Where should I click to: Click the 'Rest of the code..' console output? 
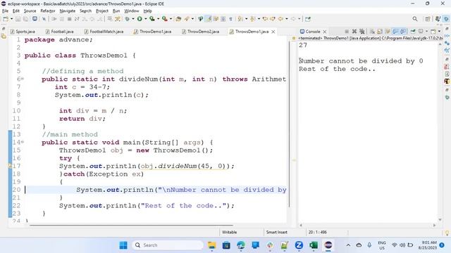(337, 69)
